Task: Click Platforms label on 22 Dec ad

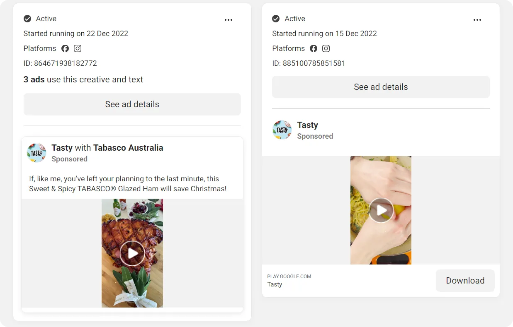Action: pyautogui.click(x=40, y=48)
